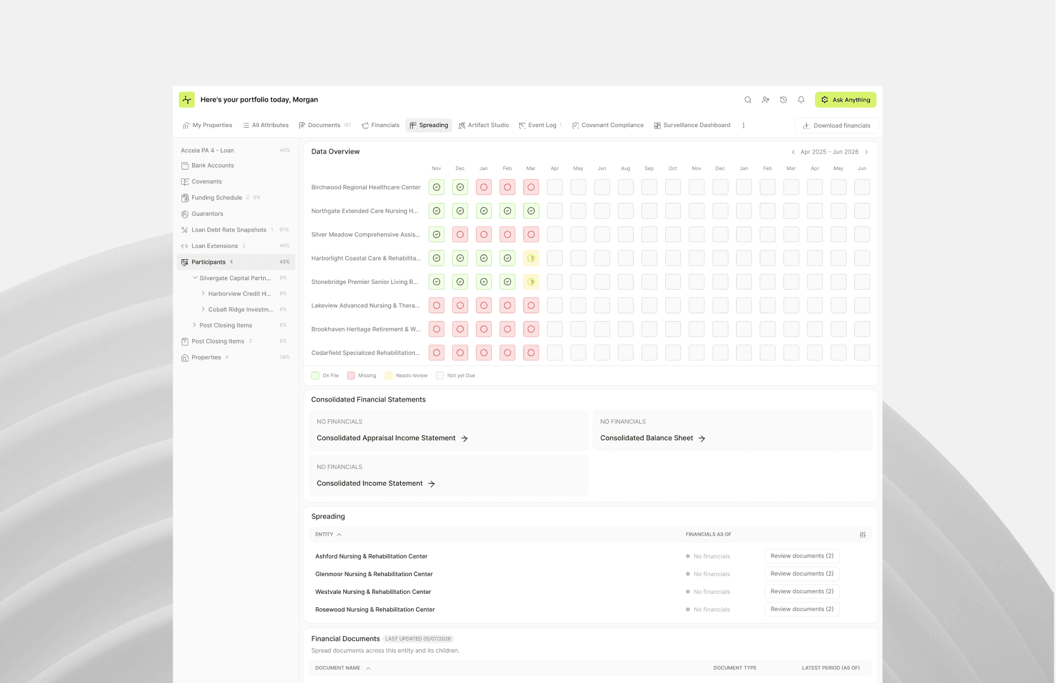Click the green portfolio logo icon

coord(187,100)
